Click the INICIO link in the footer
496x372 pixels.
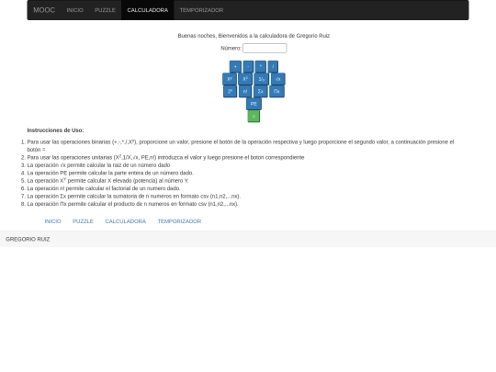click(x=53, y=221)
